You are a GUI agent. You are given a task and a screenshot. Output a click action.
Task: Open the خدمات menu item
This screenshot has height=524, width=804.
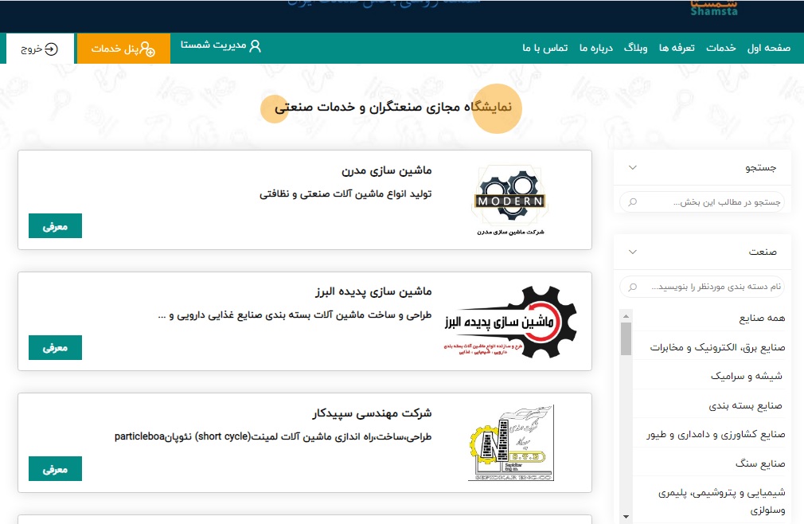721,49
